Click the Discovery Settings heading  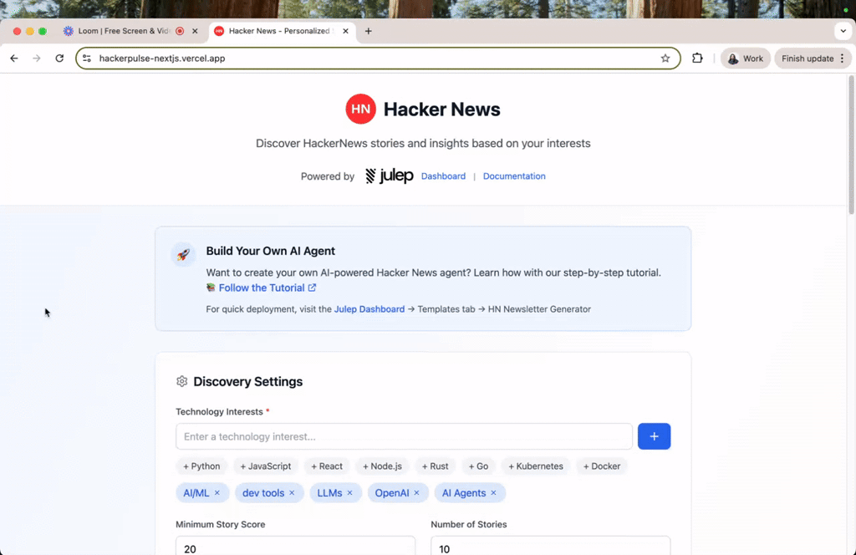click(247, 381)
